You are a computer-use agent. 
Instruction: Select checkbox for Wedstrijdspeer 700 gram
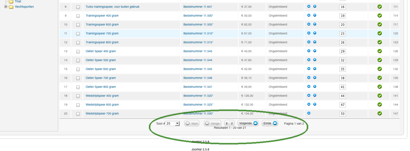pos(78,114)
